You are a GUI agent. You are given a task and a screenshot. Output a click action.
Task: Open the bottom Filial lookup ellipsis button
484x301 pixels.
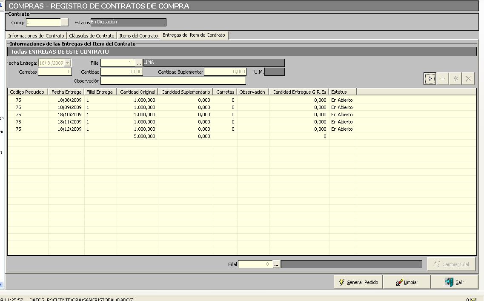pyautogui.click(x=276, y=264)
